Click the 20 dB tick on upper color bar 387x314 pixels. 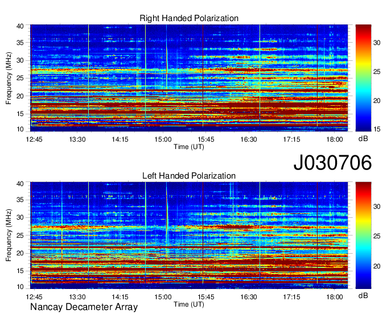377,101
